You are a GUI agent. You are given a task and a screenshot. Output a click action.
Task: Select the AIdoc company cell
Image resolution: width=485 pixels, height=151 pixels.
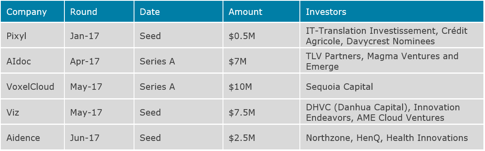[x=32, y=61]
